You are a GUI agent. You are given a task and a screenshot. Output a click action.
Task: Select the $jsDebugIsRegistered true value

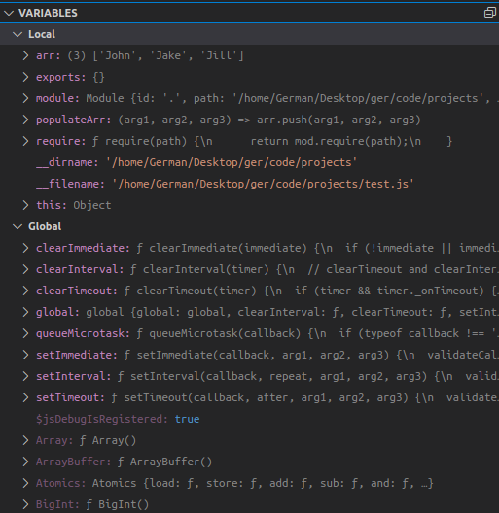coord(187,419)
